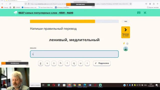Screen dimensions: 160x90
Task: Click the Windows taskbar search box
Action: click(x=35, y=85)
